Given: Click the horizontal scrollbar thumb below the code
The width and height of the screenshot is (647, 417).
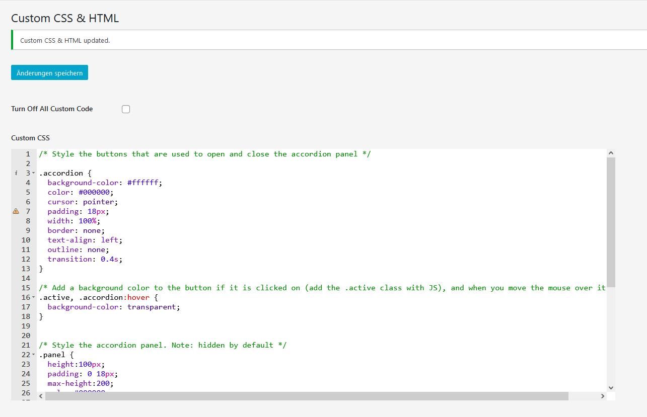Looking at the screenshot, I should click(306, 396).
